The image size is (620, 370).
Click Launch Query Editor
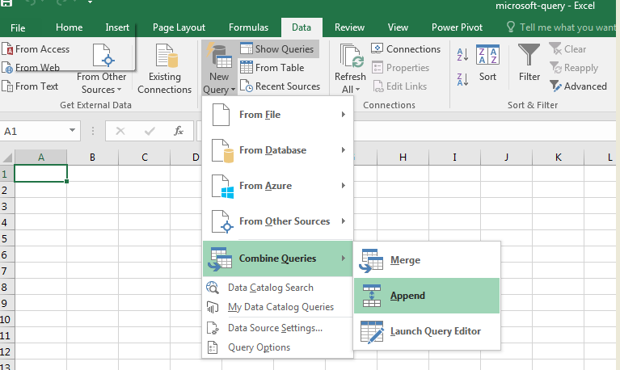(427, 331)
